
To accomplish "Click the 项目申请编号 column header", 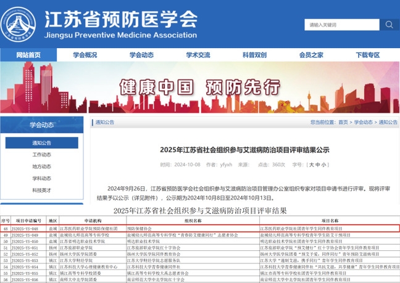I will pos(28,221).
